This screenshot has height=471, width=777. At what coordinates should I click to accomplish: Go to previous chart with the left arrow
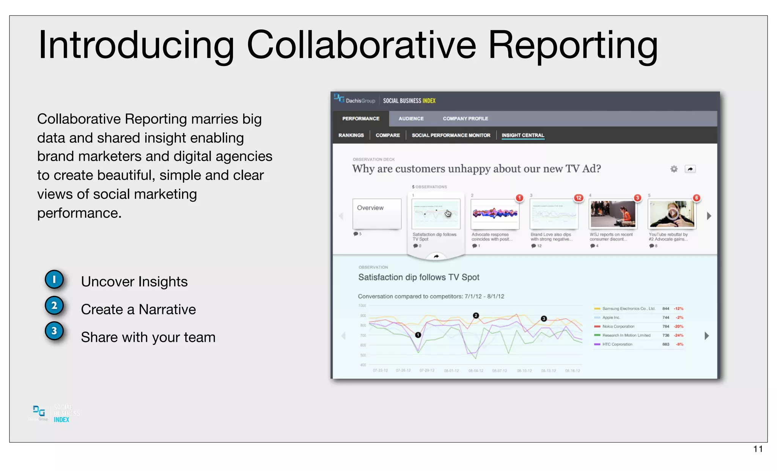(x=343, y=336)
